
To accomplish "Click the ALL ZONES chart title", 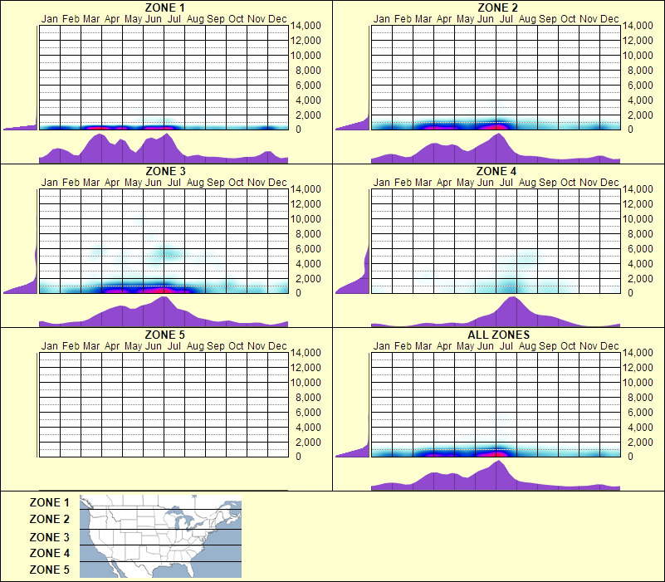I will (x=498, y=335).
